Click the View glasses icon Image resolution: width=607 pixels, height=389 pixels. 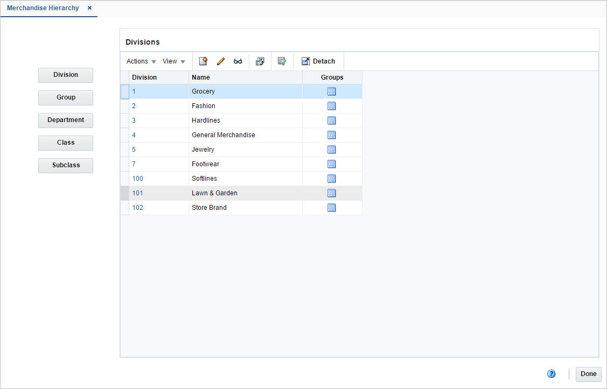(x=238, y=61)
